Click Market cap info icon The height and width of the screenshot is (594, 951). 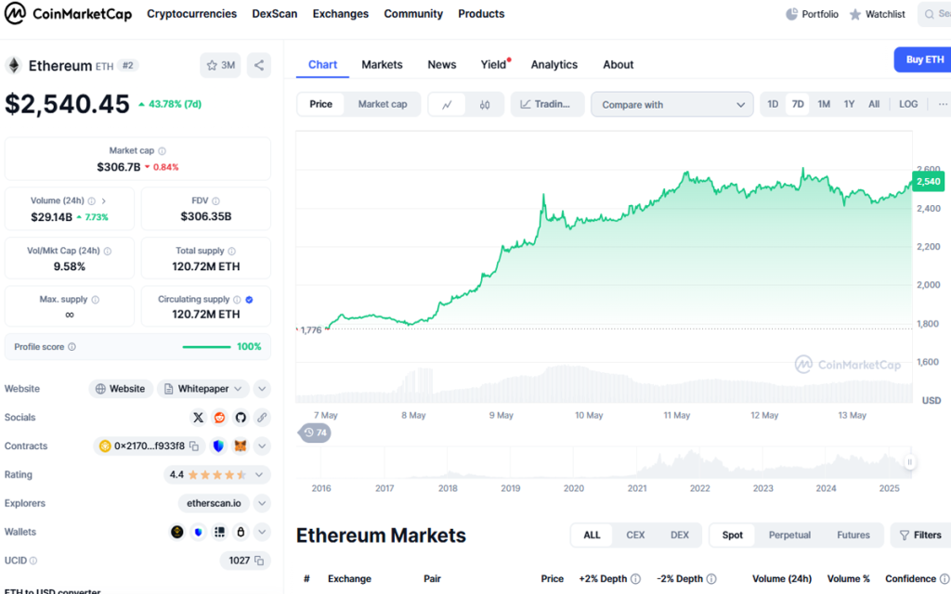[162, 151]
